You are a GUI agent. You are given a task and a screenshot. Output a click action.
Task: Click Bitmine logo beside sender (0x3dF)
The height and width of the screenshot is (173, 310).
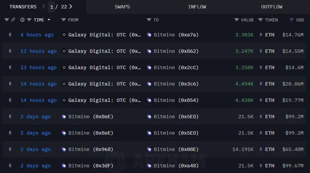click(64, 166)
